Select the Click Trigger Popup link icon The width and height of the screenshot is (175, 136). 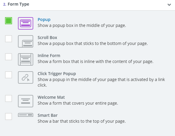pyautogui.click(x=26, y=77)
